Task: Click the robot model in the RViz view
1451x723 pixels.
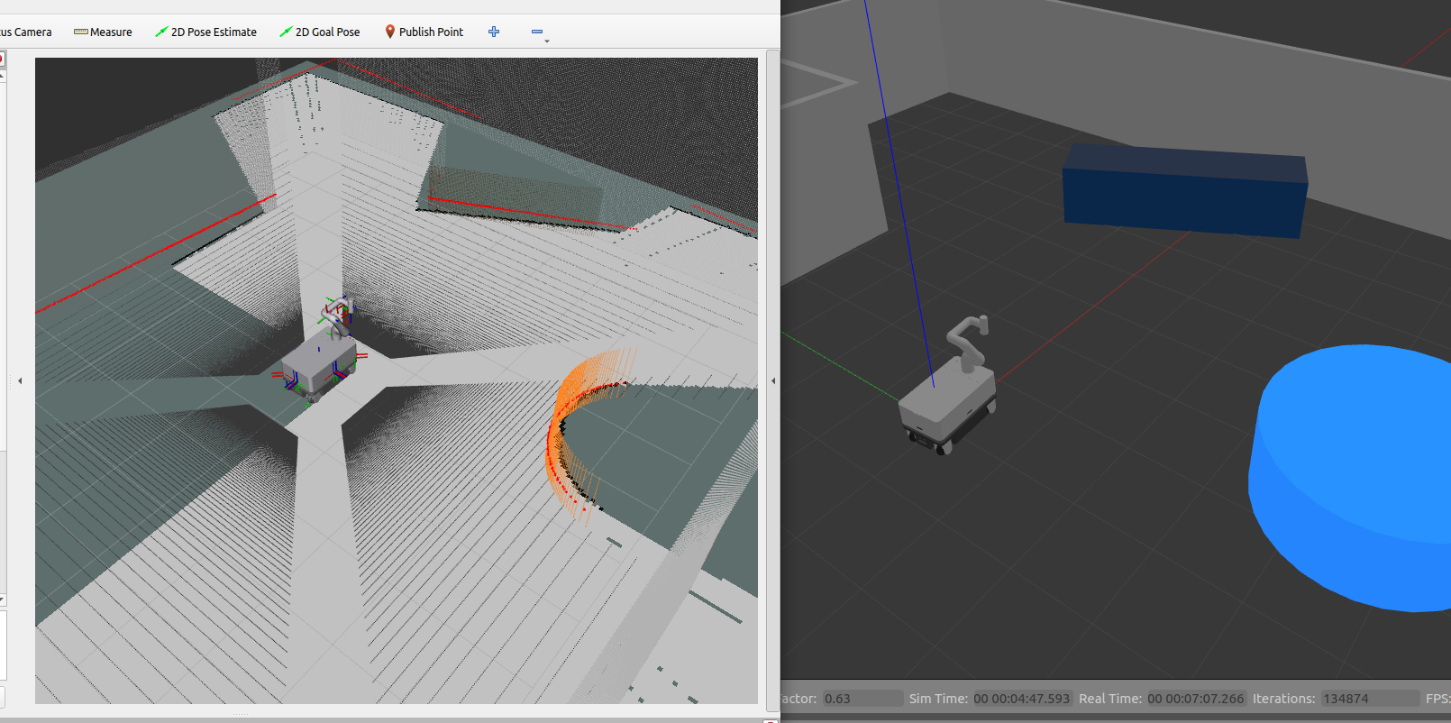Action: pos(317,361)
